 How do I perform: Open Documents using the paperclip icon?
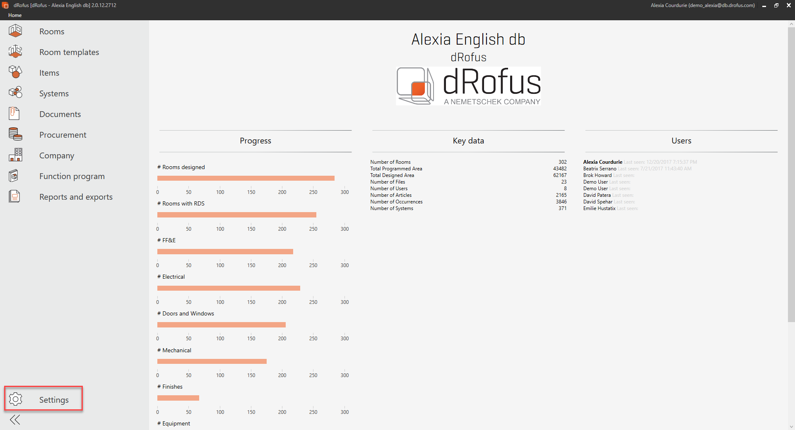click(x=14, y=113)
